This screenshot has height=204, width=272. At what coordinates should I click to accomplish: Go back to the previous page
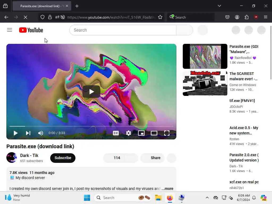click(6, 17)
